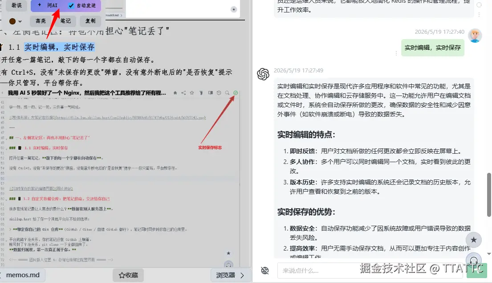
Task: Click the 复制 copy button
Action: click(x=90, y=21)
